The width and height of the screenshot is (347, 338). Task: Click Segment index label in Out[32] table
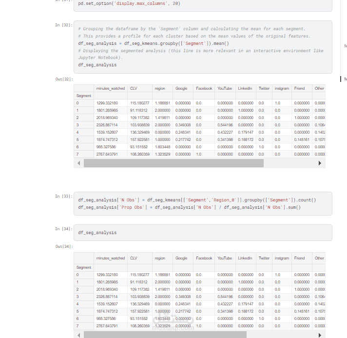pyautogui.click(x=84, y=96)
